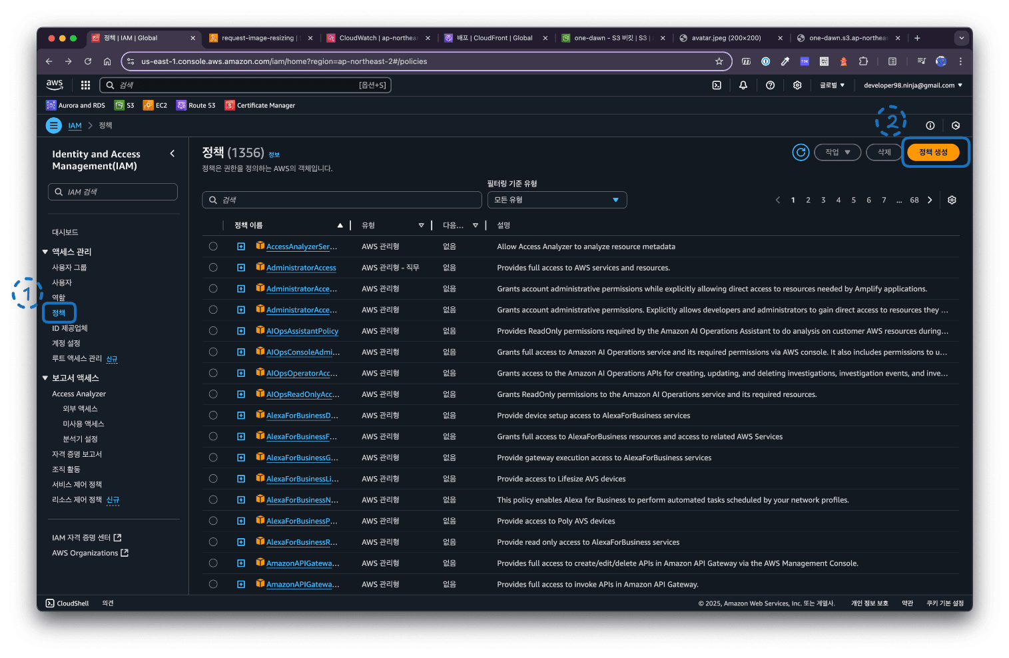This screenshot has width=1009, height=658.
Task: Open table preferences gear icon
Action: [x=952, y=200]
